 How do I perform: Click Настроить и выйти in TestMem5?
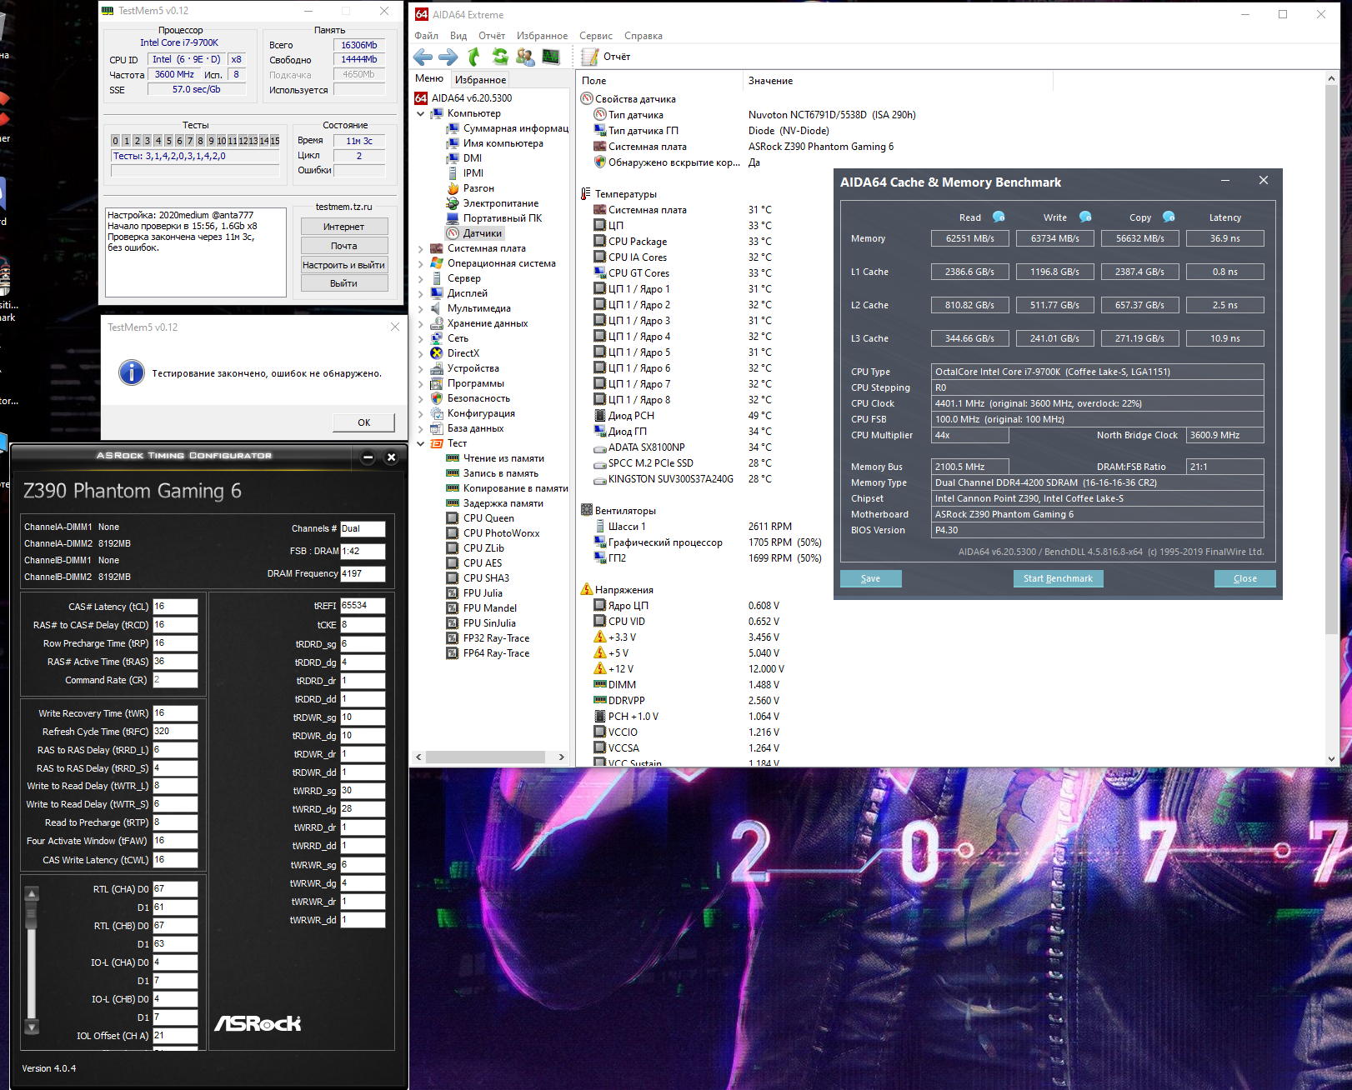pos(344,265)
